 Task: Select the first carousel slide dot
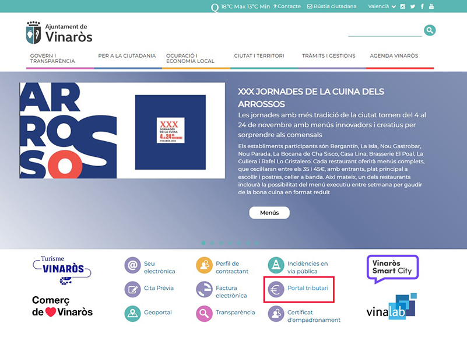pos(203,243)
